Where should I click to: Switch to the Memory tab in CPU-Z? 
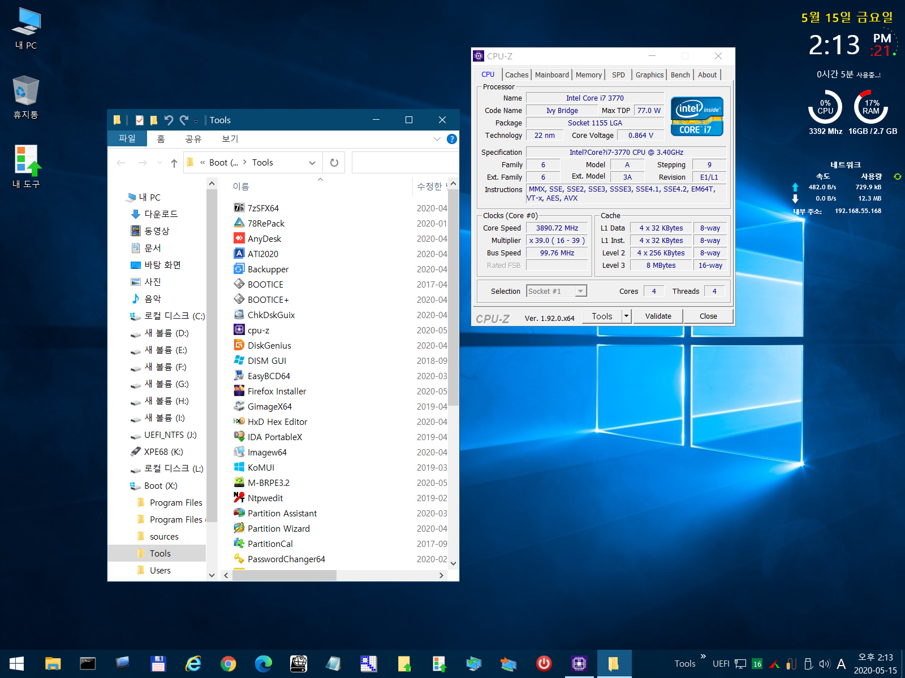[589, 75]
